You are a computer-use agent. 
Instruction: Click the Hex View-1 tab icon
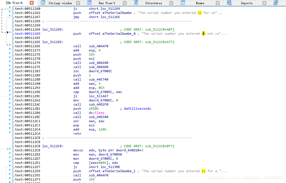[89, 3]
